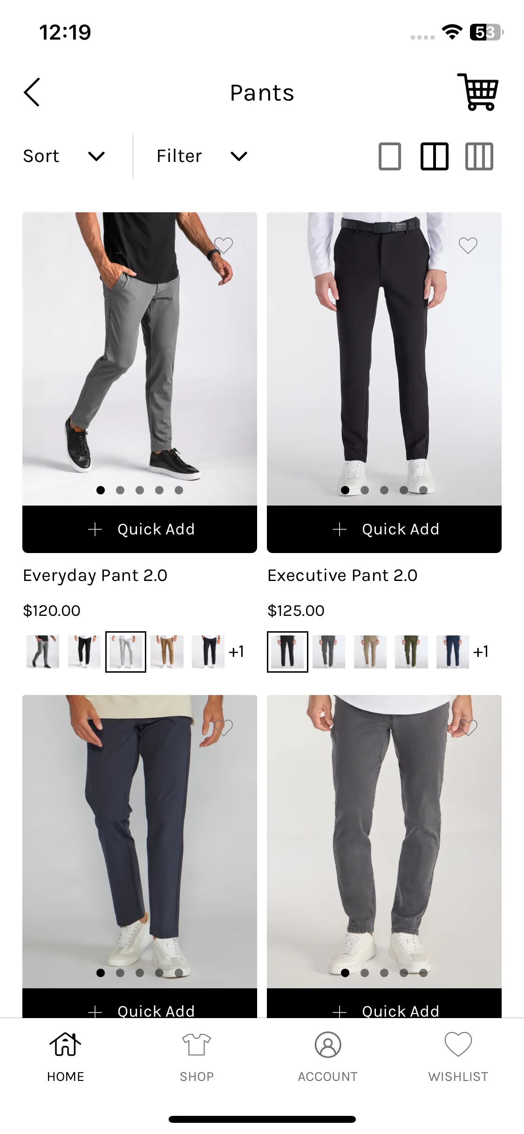Switch to single-column grid view
This screenshot has width=524, height=1134.
pos(390,156)
